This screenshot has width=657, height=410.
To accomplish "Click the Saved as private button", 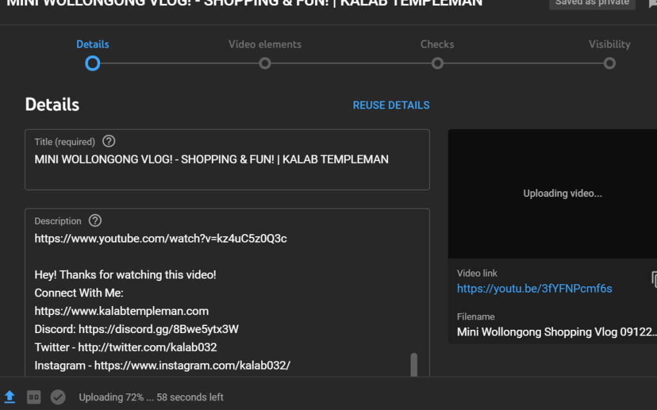I will coord(592,3).
